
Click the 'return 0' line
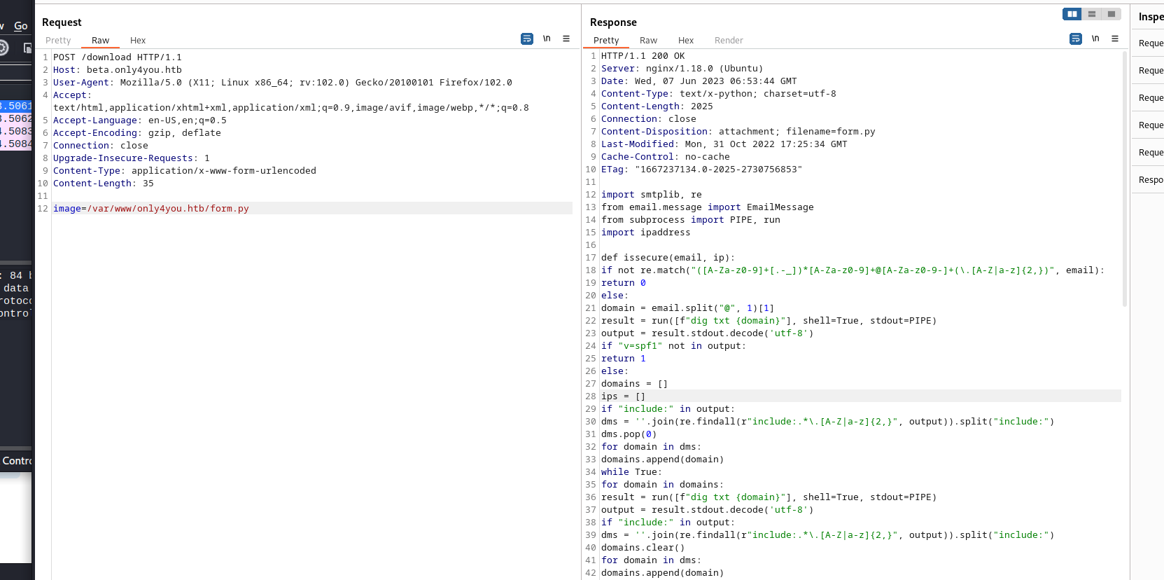tap(623, 283)
